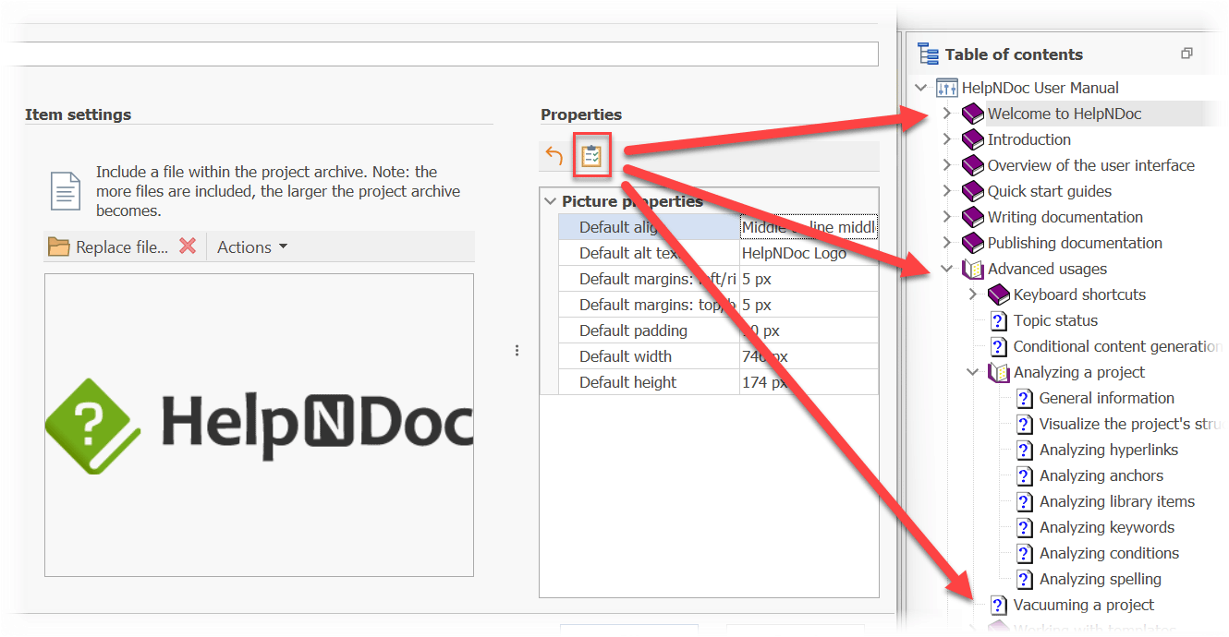Select Visualize the project's structure topic

pyautogui.click(x=1130, y=424)
